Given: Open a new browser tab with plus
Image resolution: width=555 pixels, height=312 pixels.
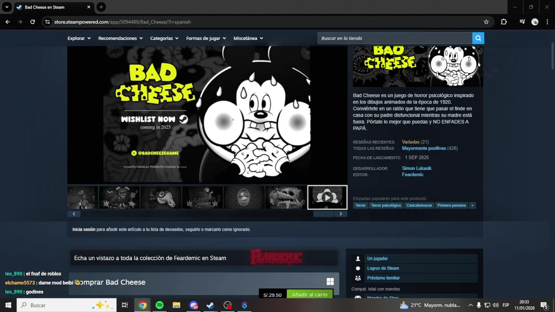Looking at the screenshot, I should click(x=101, y=7).
